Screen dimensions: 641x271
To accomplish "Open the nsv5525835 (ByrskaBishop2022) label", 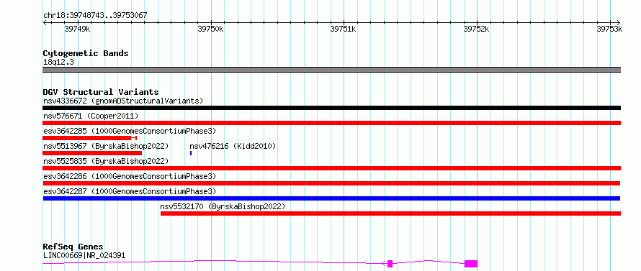I will tap(106, 161).
